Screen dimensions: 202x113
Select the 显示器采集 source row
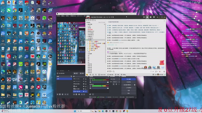click(80, 91)
